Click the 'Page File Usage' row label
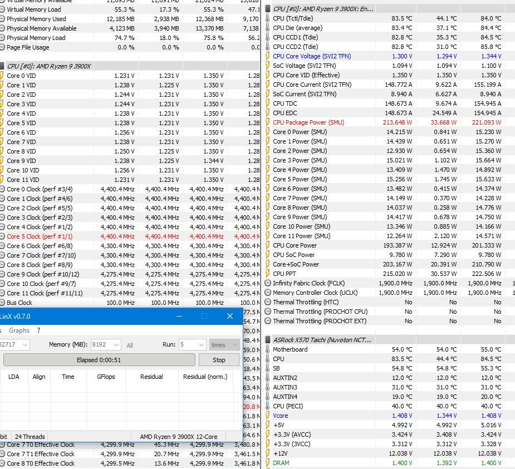 pyautogui.click(x=28, y=47)
